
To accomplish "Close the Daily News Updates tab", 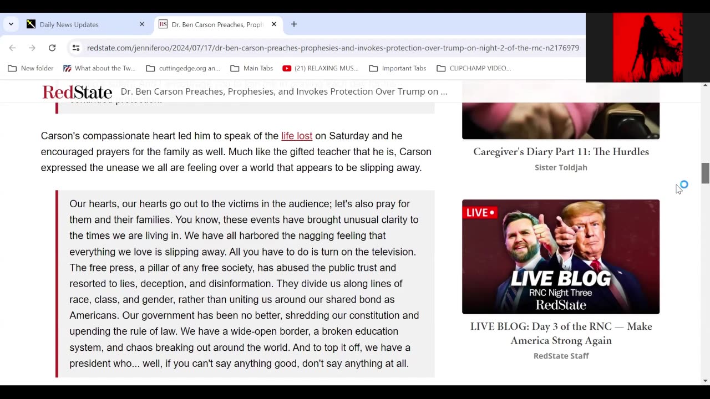I will pos(141,24).
